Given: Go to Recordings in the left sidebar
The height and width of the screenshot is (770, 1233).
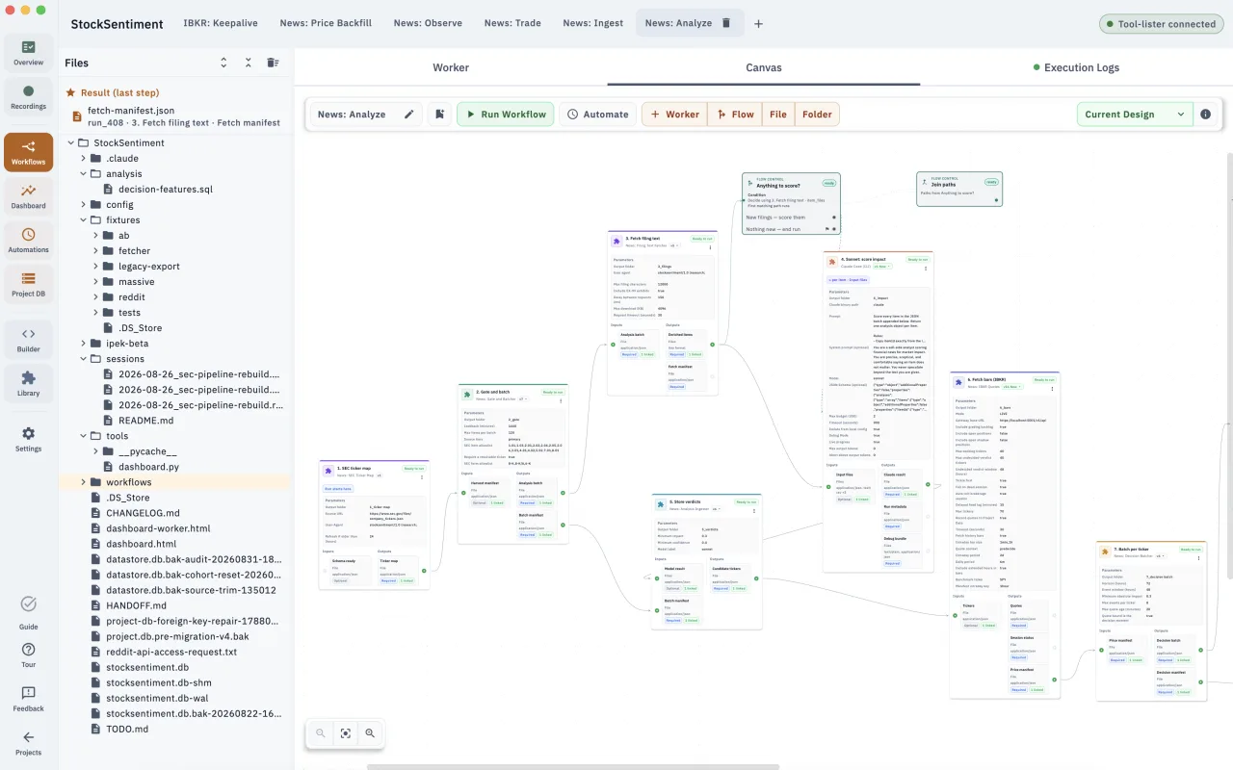Looking at the screenshot, I should click(x=28, y=97).
